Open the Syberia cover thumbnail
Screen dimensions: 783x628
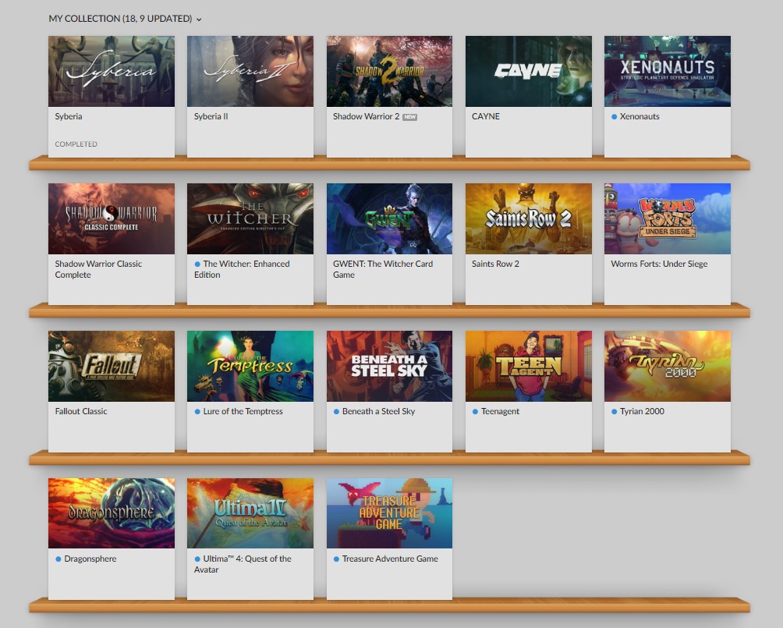pyautogui.click(x=112, y=71)
